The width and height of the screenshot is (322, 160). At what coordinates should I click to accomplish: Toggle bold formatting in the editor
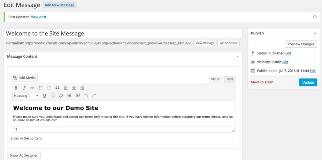tap(16, 88)
